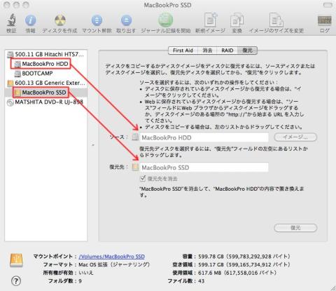The image size is (336, 291).
Task: Switch to the Erase (消去) tab
Action: pyautogui.click(x=207, y=50)
